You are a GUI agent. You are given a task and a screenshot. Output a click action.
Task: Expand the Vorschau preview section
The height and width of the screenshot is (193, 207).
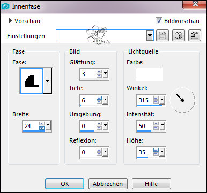pos(10,21)
